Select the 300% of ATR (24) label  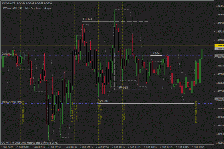(x=12, y=8)
